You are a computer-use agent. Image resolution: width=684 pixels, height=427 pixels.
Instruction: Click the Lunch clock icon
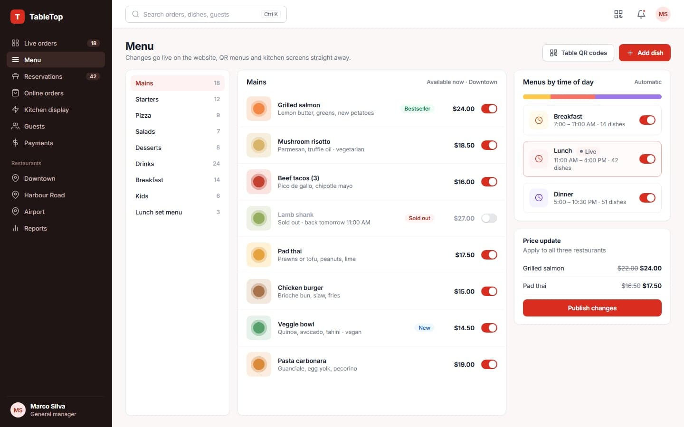coord(539,159)
